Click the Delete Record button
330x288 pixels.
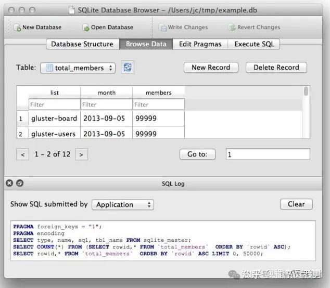point(276,68)
